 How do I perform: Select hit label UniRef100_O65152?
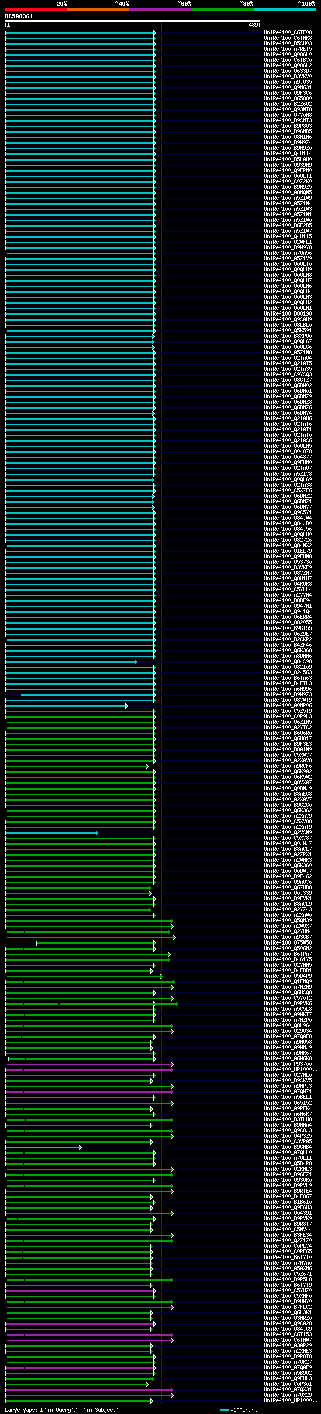(288, 1103)
